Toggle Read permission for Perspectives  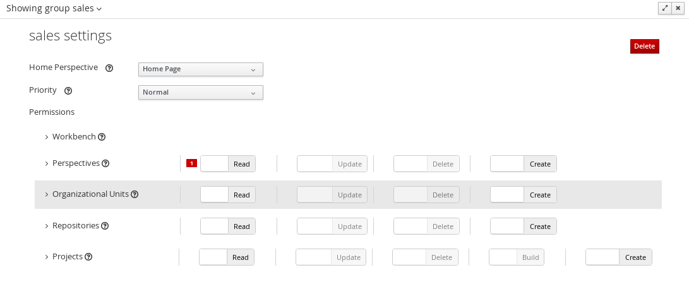(227, 163)
